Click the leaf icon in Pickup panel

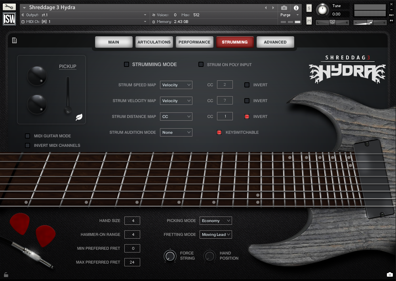(x=79, y=117)
